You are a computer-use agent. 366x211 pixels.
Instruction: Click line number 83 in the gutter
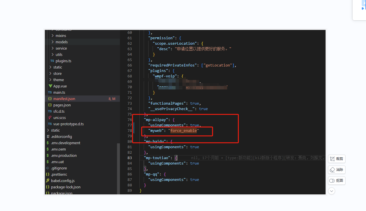tap(129, 158)
